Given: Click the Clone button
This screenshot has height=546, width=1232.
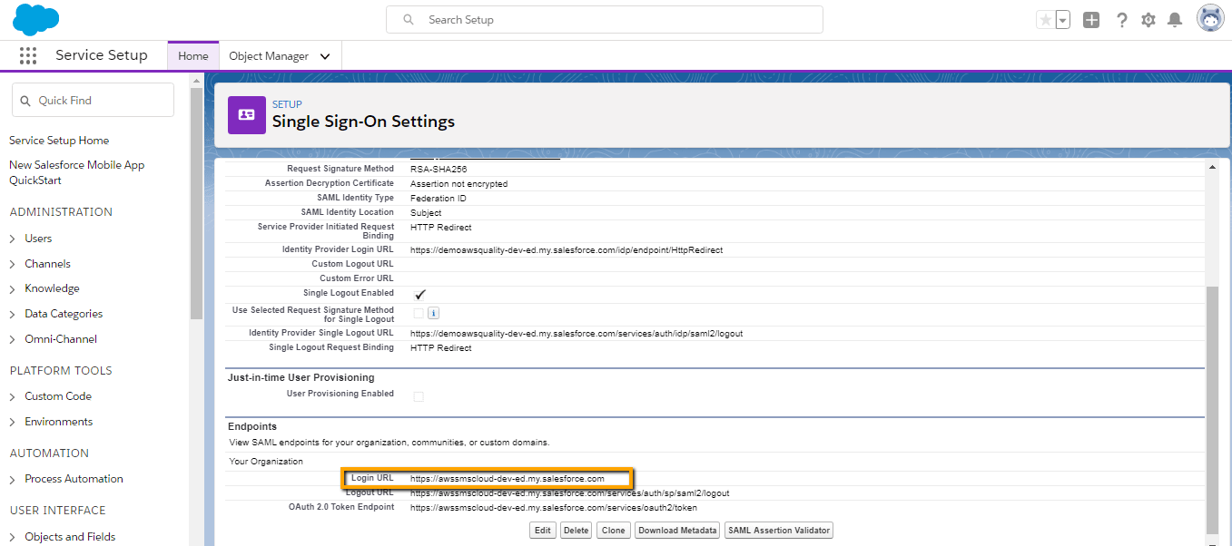Looking at the screenshot, I should point(614,531).
